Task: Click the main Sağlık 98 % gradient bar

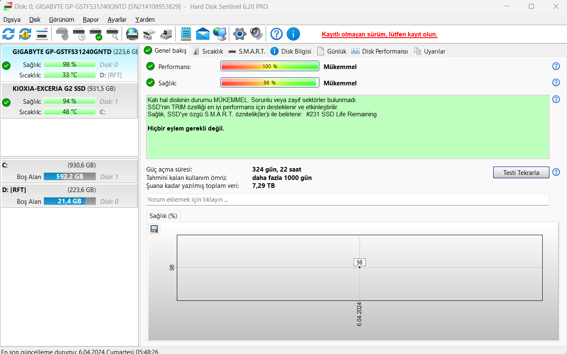Action: tap(270, 83)
